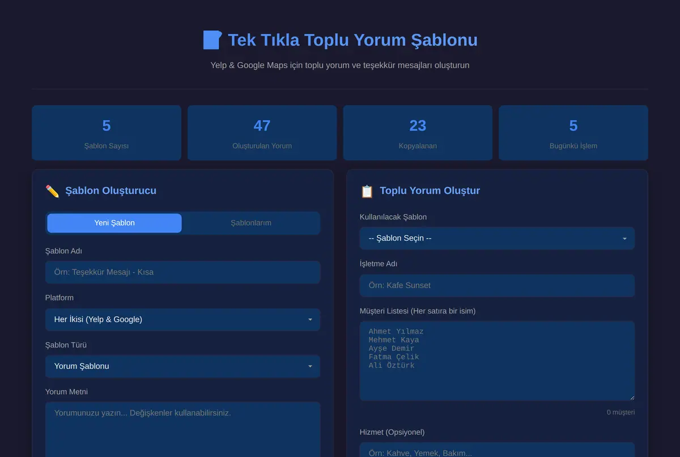Click the 'Hizmet (Opsiyonel)' label
680x457 pixels.
coord(392,432)
